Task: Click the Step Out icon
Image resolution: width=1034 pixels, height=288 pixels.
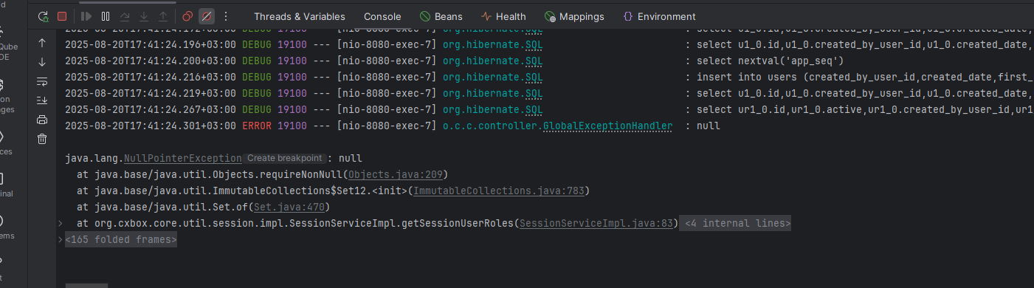Action: point(163,16)
